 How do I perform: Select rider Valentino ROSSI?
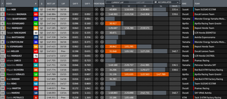click(x=14, y=65)
